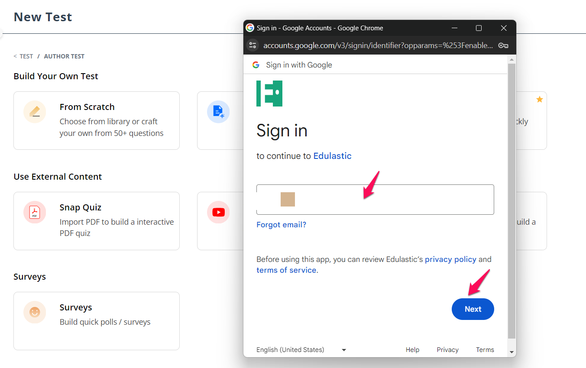Image resolution: width=586 pixels, height=368 pixels.
Task: Click the Forgot email? link
Action: coord(281,225)
